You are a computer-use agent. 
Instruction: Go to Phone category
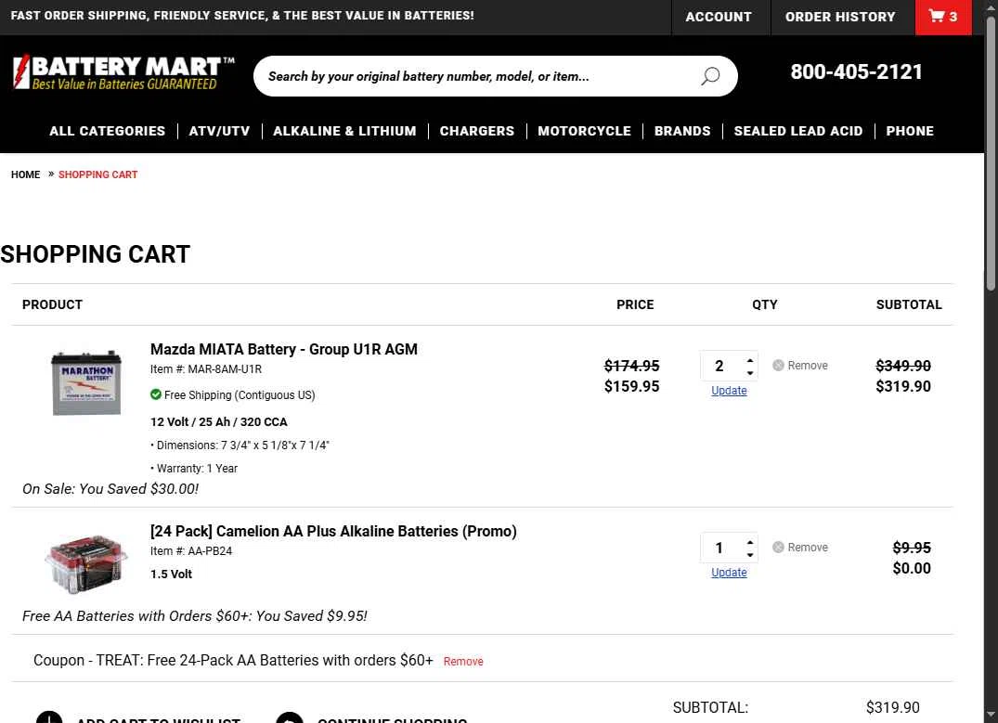(x=910, y=131)
